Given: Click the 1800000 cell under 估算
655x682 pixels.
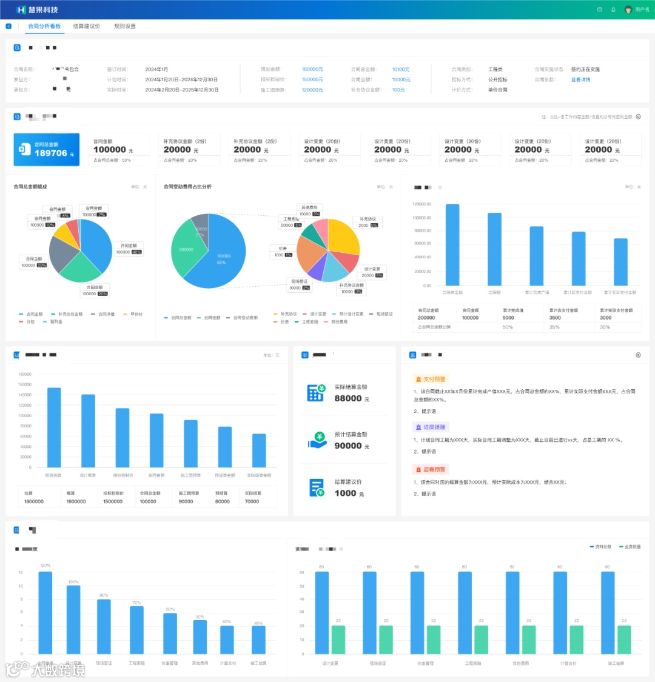Looking at the screenshot, I should tap(34, 501).
